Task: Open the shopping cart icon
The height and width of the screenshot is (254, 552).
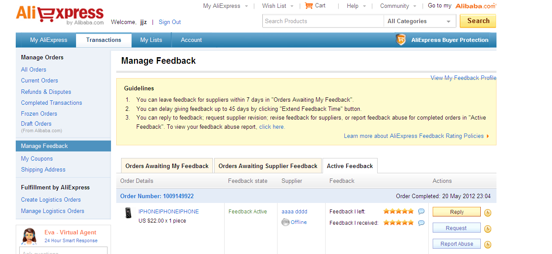Action: tap(309, 6)
